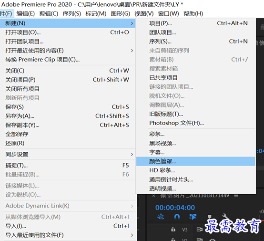This screenshot has height=241, width=264.
Task: Expand 打开最近使用的内容(E) submenu
Action: click(x=132, y=51)
